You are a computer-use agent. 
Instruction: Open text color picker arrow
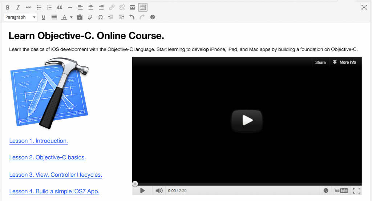click(x=71, y=17)
